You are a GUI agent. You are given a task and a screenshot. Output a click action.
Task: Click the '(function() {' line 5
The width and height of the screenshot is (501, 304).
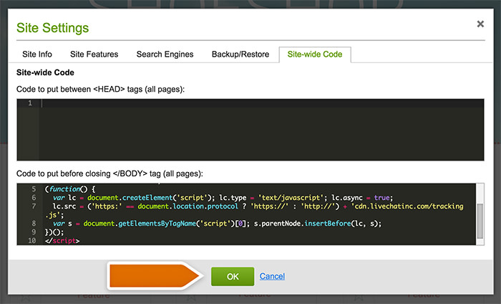point(70,189)
